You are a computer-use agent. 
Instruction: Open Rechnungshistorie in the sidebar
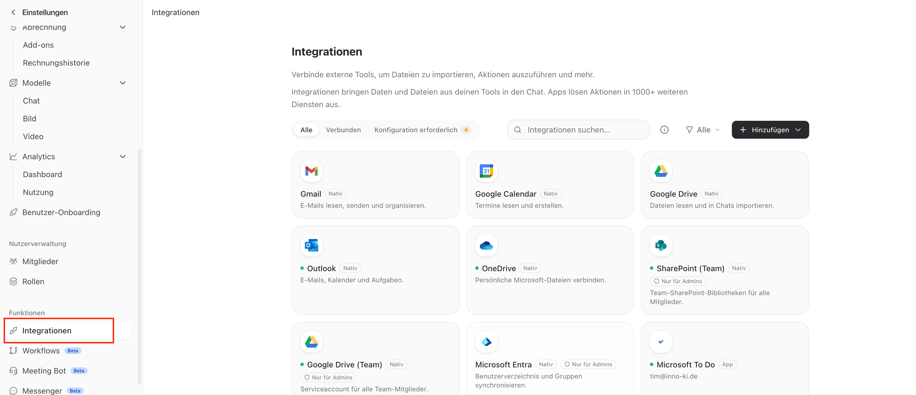click(56, 63)
